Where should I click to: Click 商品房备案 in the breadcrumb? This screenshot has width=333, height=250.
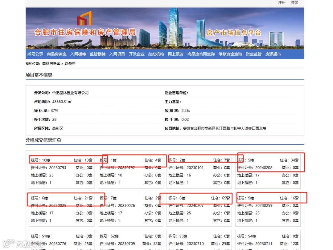coord(51,64)
